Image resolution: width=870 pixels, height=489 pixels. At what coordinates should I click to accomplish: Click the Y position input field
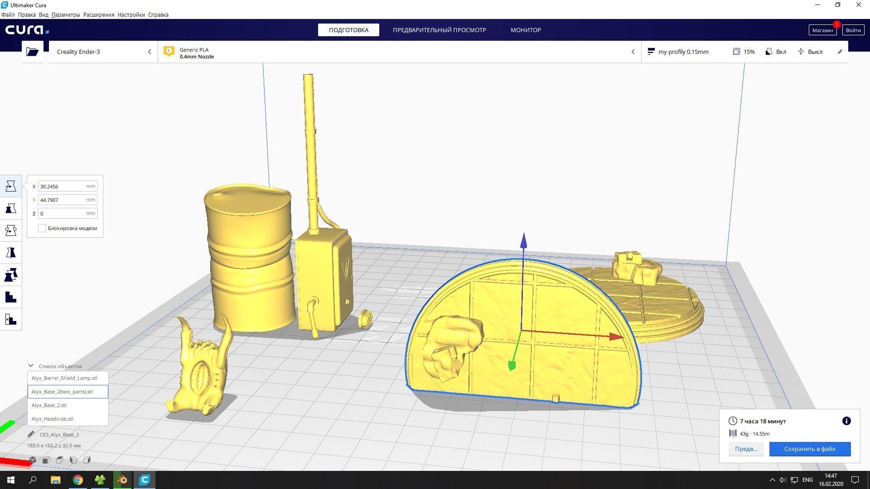[68, 200]
